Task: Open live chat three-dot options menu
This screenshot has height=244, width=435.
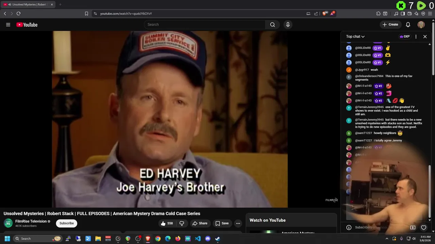Action: point(416,37)
